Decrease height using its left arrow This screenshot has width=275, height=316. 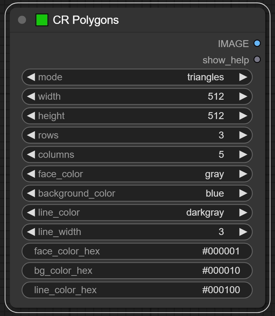tap(31, 116)
